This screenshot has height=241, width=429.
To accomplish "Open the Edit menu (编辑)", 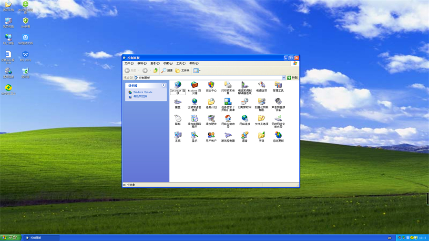I will (142, 63).
